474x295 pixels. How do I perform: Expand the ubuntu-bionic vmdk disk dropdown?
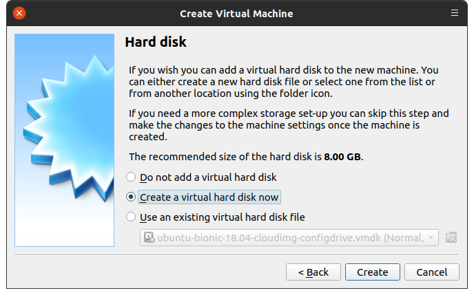tap(289, 238)
